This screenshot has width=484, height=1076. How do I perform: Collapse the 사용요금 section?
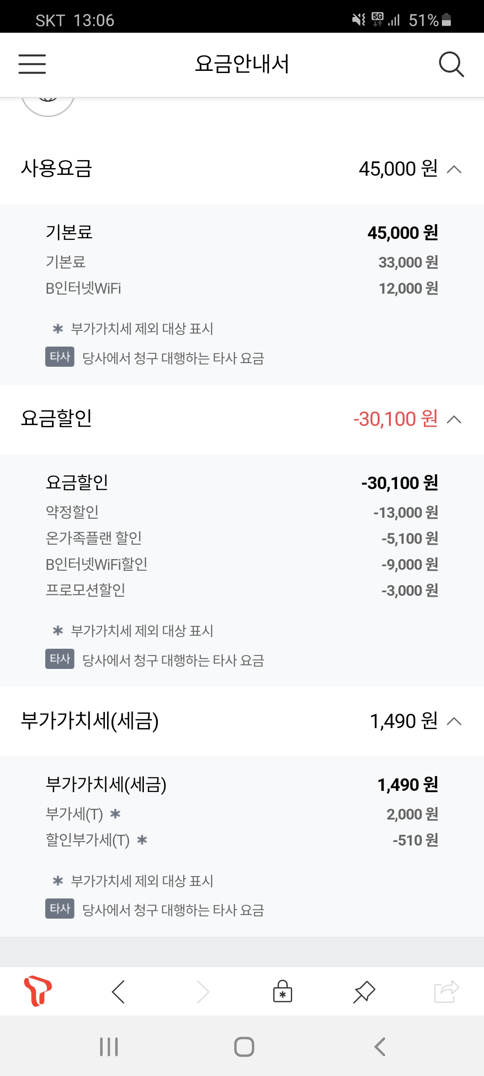click(x=454, y=169)
